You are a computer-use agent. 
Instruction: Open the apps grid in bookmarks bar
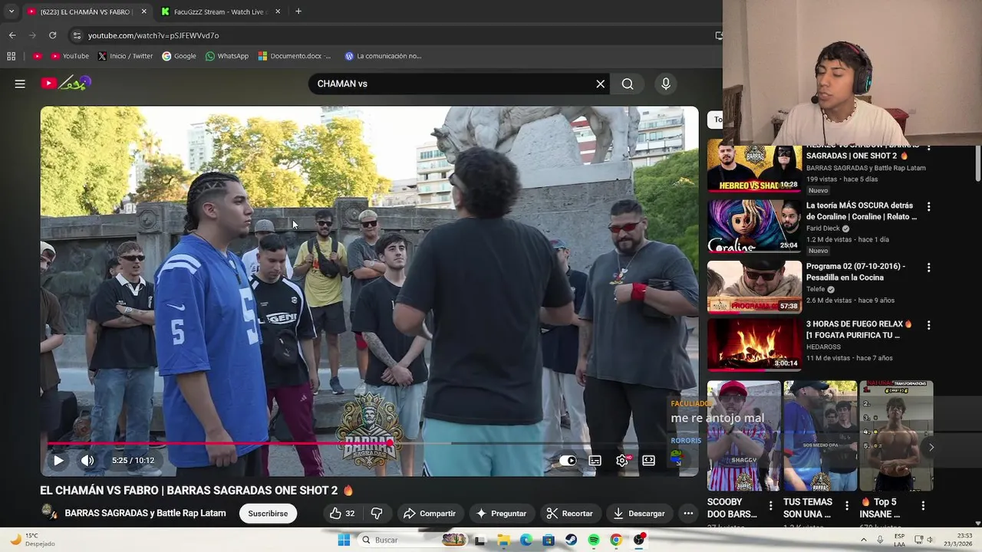click(11, 56)
